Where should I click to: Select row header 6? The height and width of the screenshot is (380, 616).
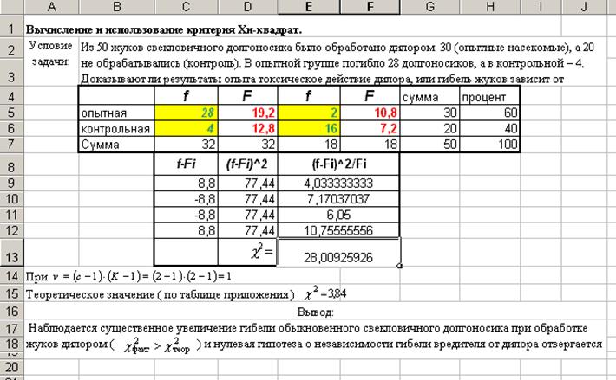pos(12,128)
